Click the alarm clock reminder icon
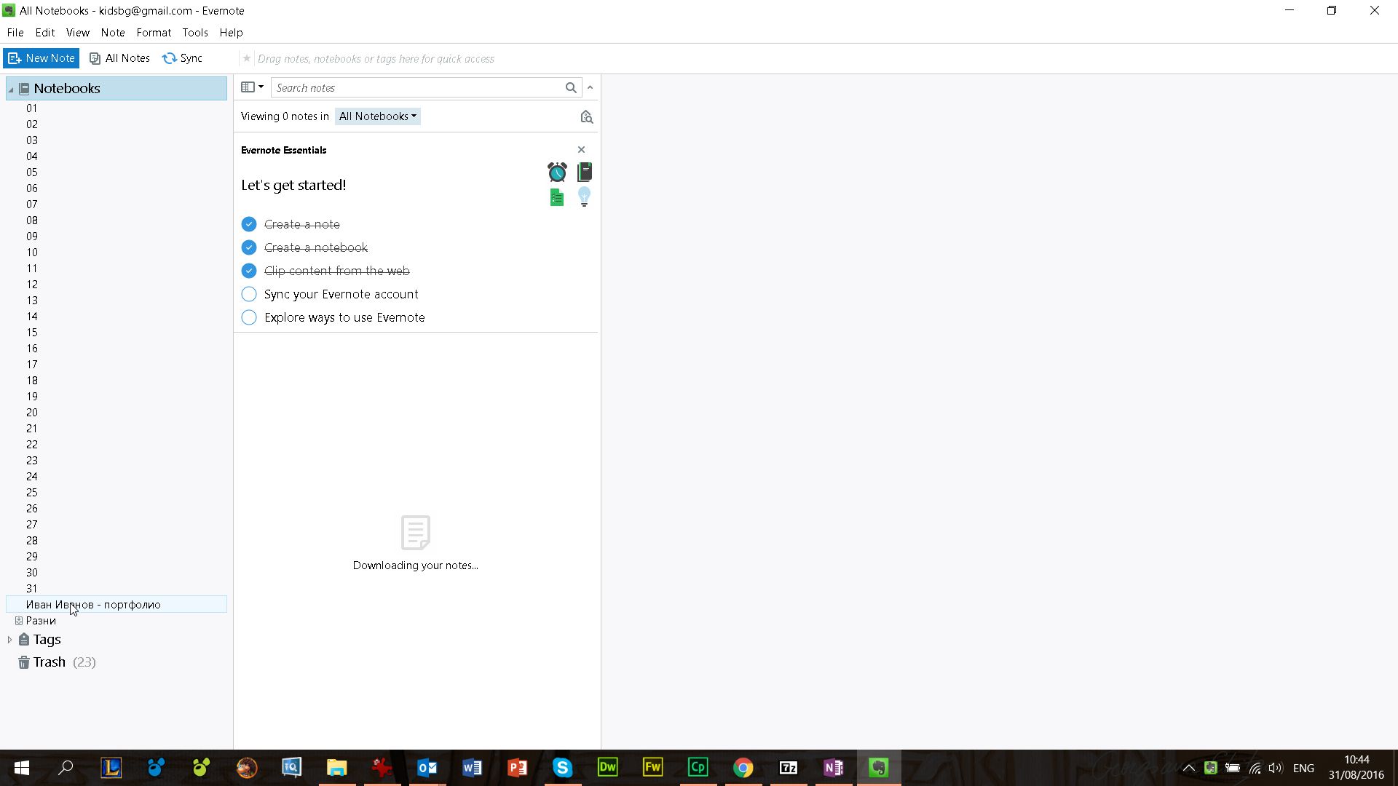The image size is (1398, 786). click(x=557, y=172)
